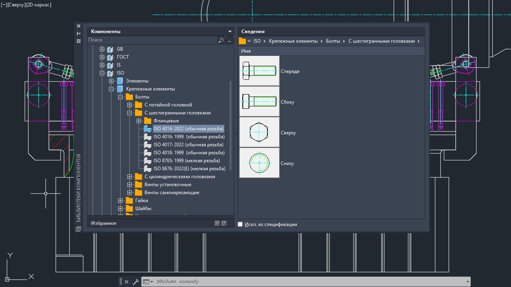Click the search magnifier icon
Screen dimensions: 511x287
tap(221, 40)
